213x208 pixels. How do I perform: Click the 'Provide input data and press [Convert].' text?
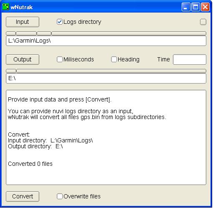pos(60,99)
